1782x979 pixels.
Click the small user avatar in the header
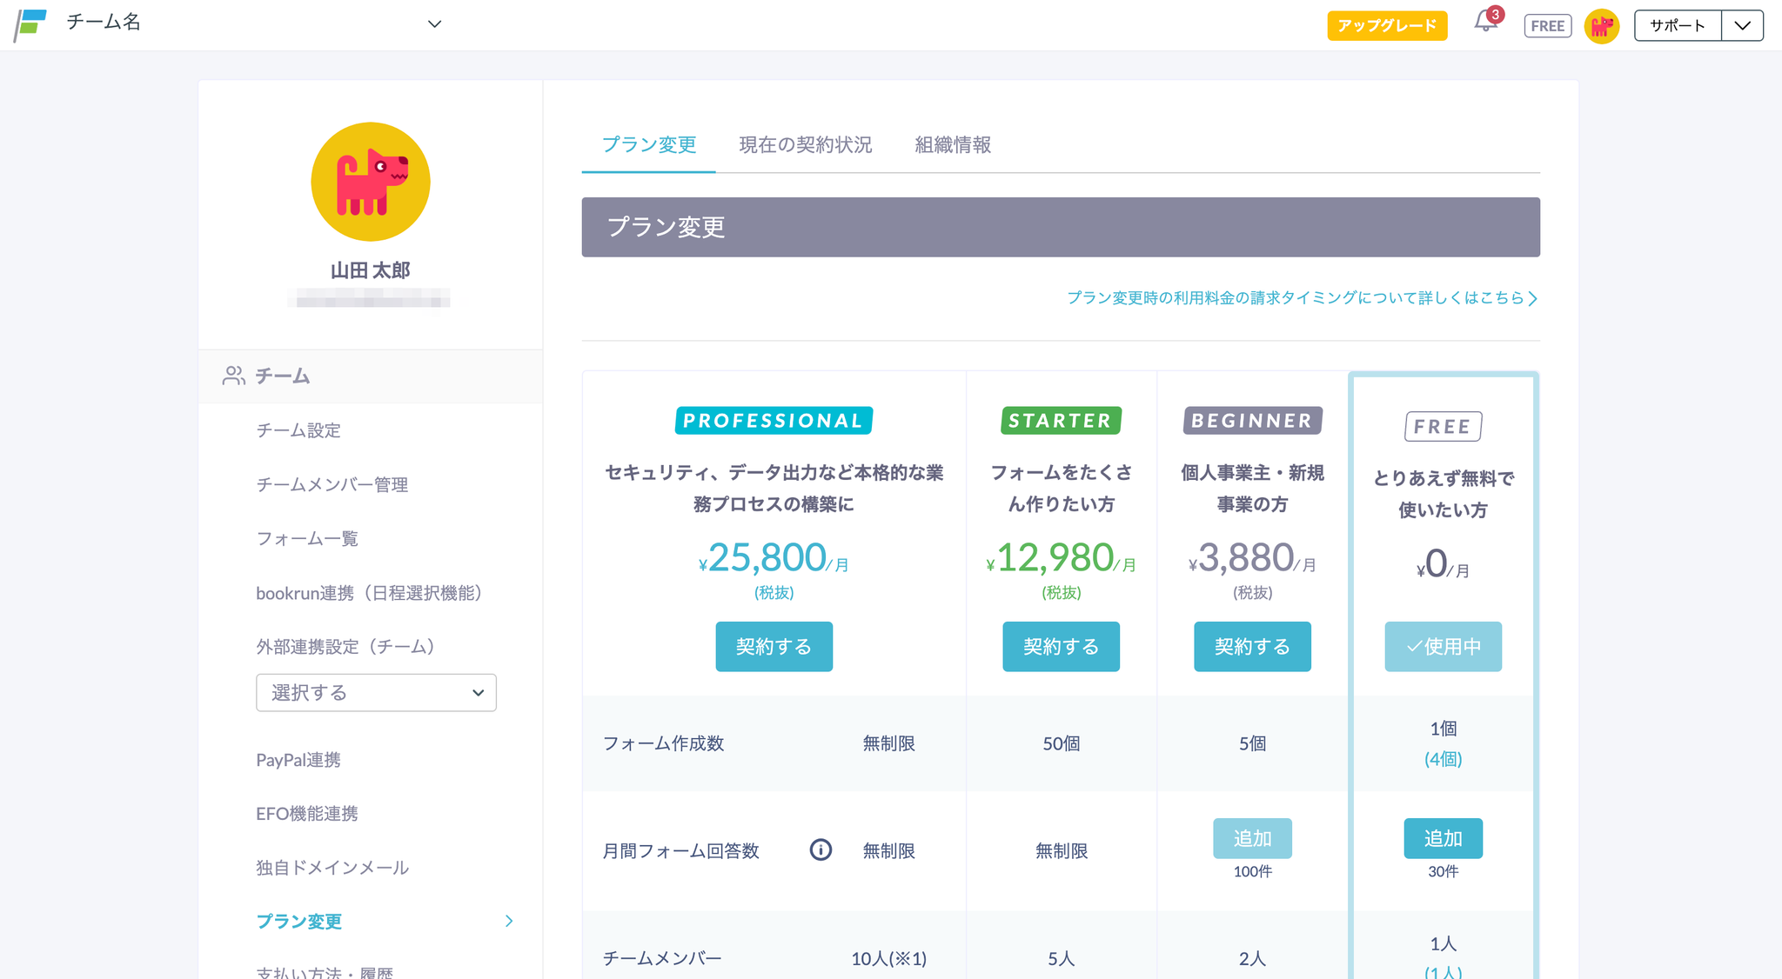click(x=1601, y=26)
